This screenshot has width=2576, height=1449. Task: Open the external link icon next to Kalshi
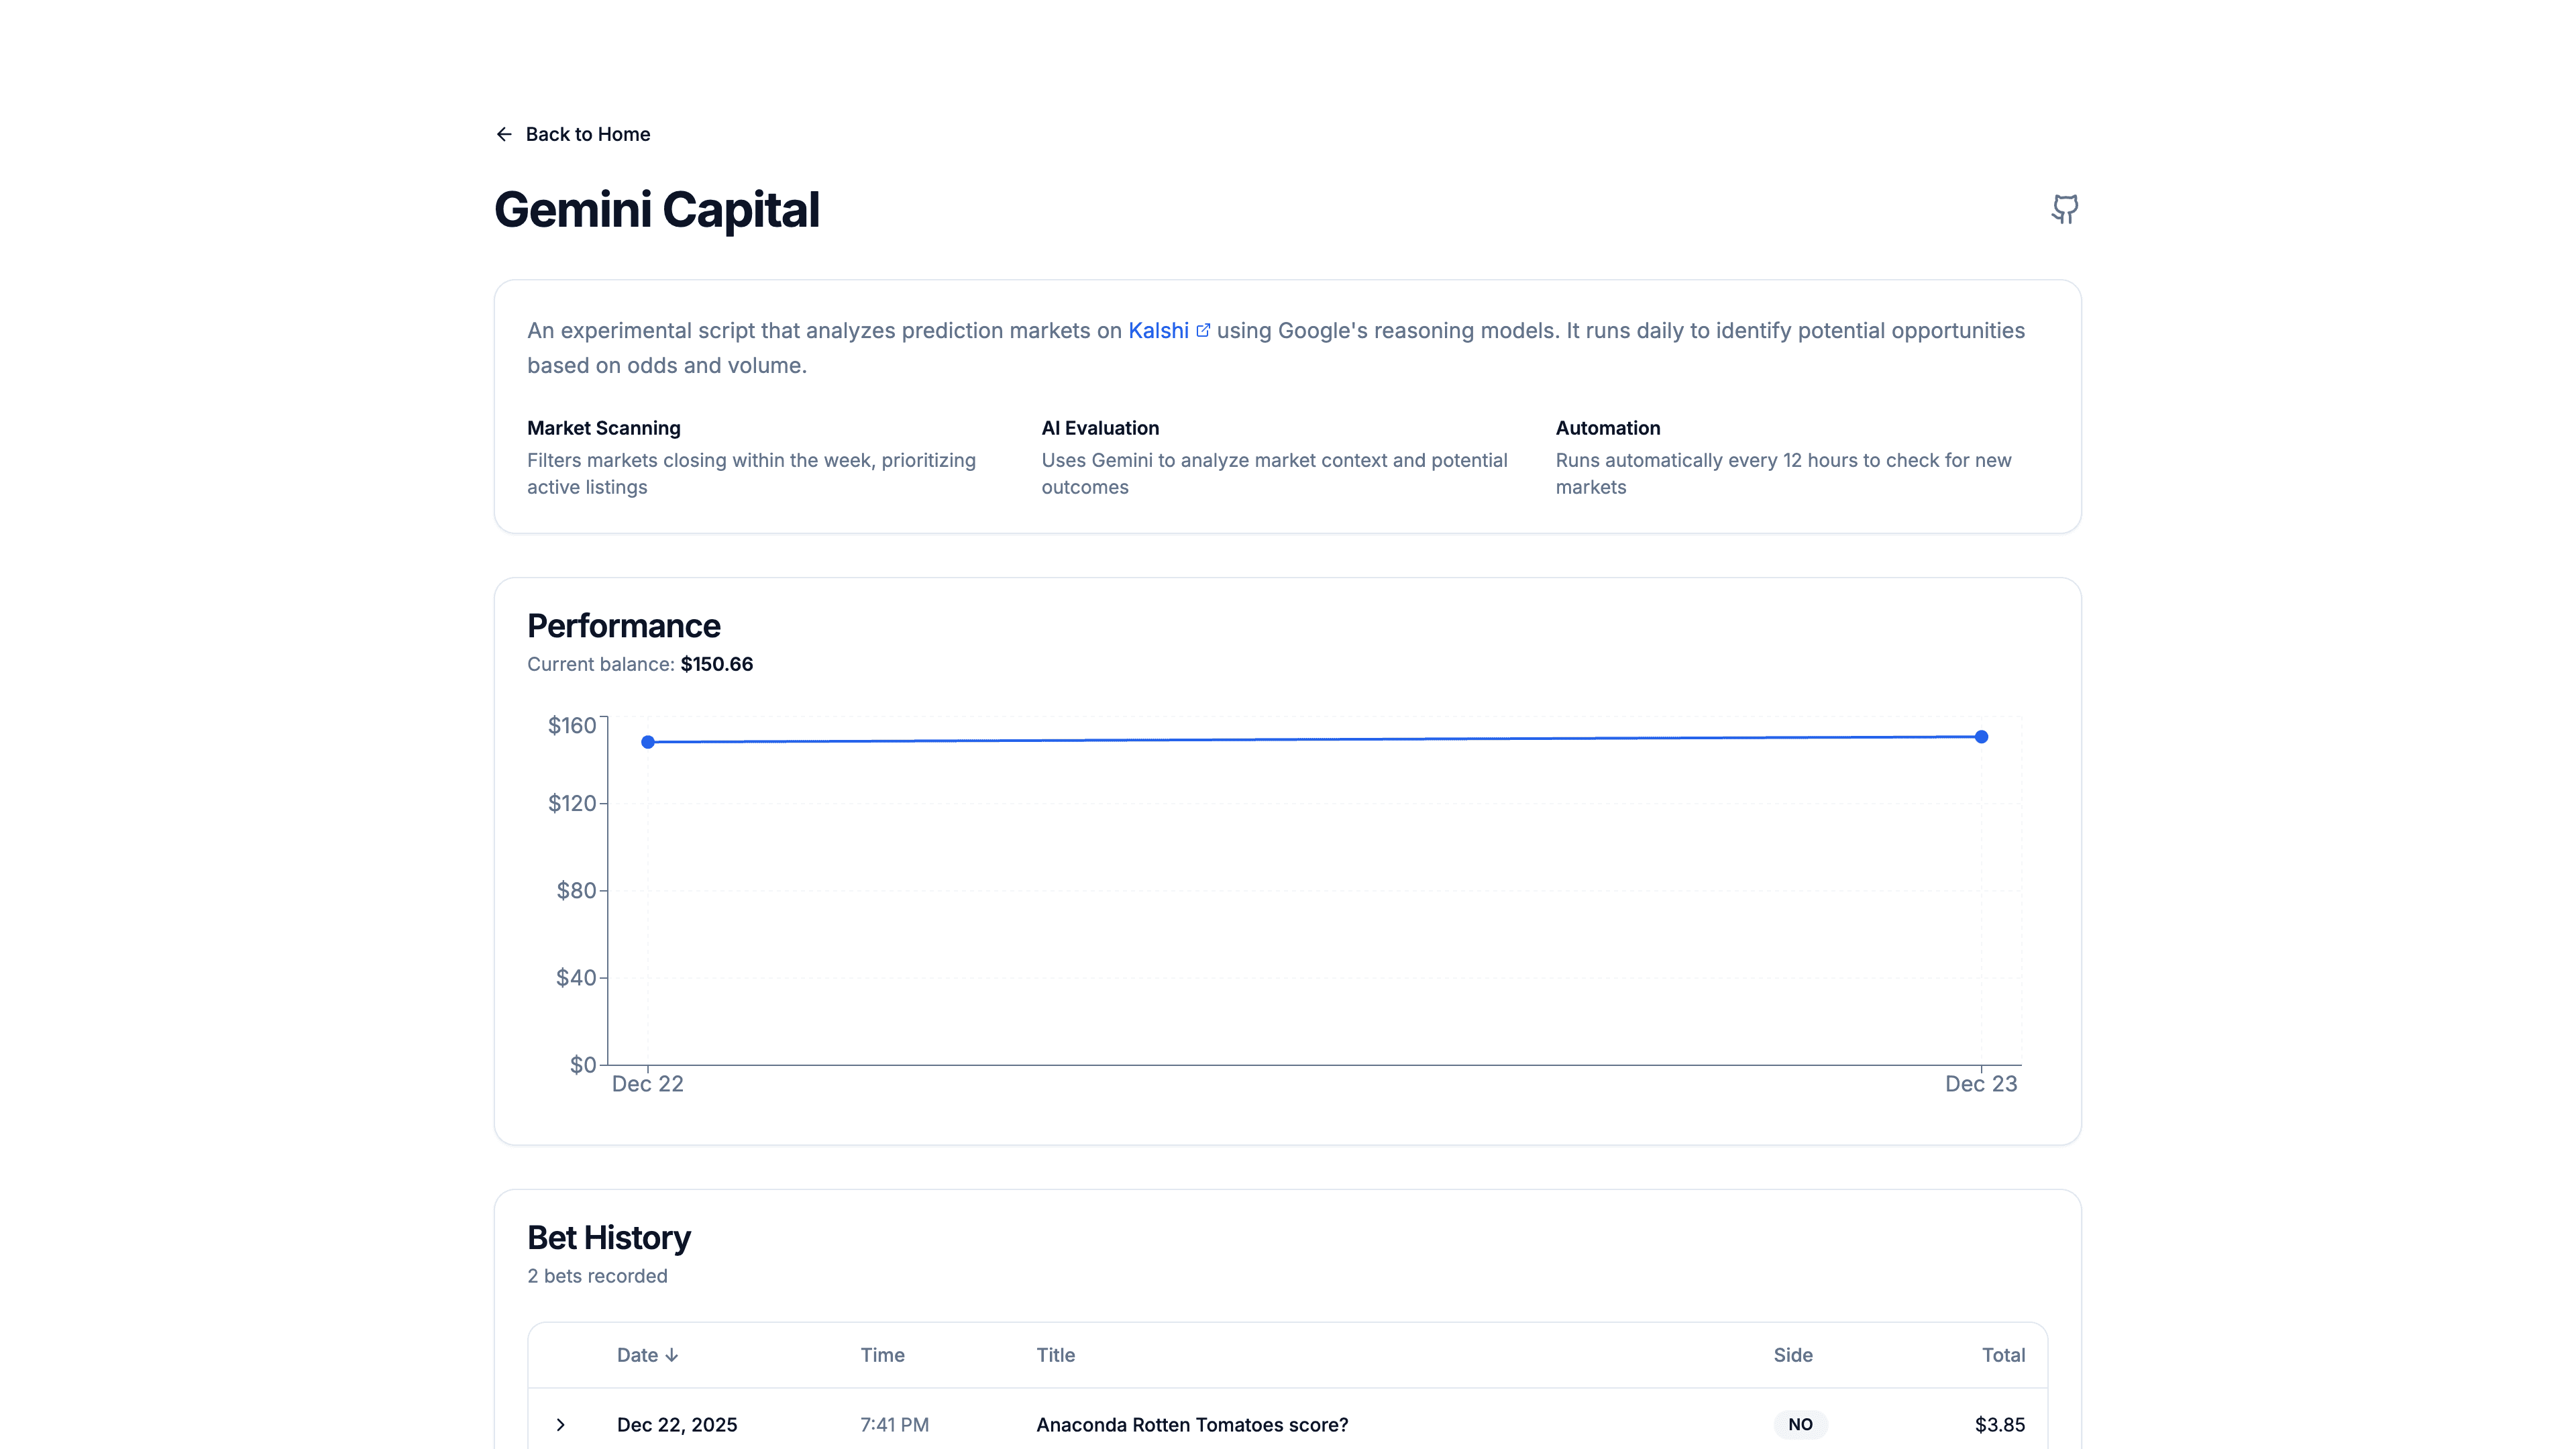point(1203,329)
